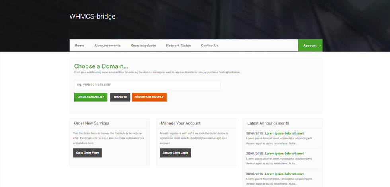Click the Secure Client Login button

click(x=175, y=153)
